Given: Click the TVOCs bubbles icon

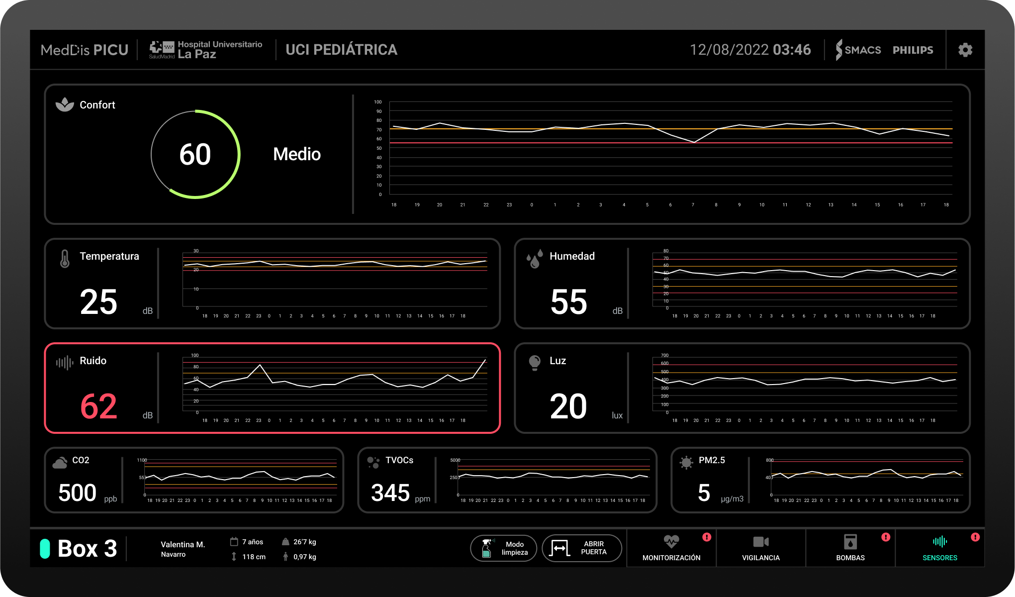Looking at the screenshot, I should point(373,463).
